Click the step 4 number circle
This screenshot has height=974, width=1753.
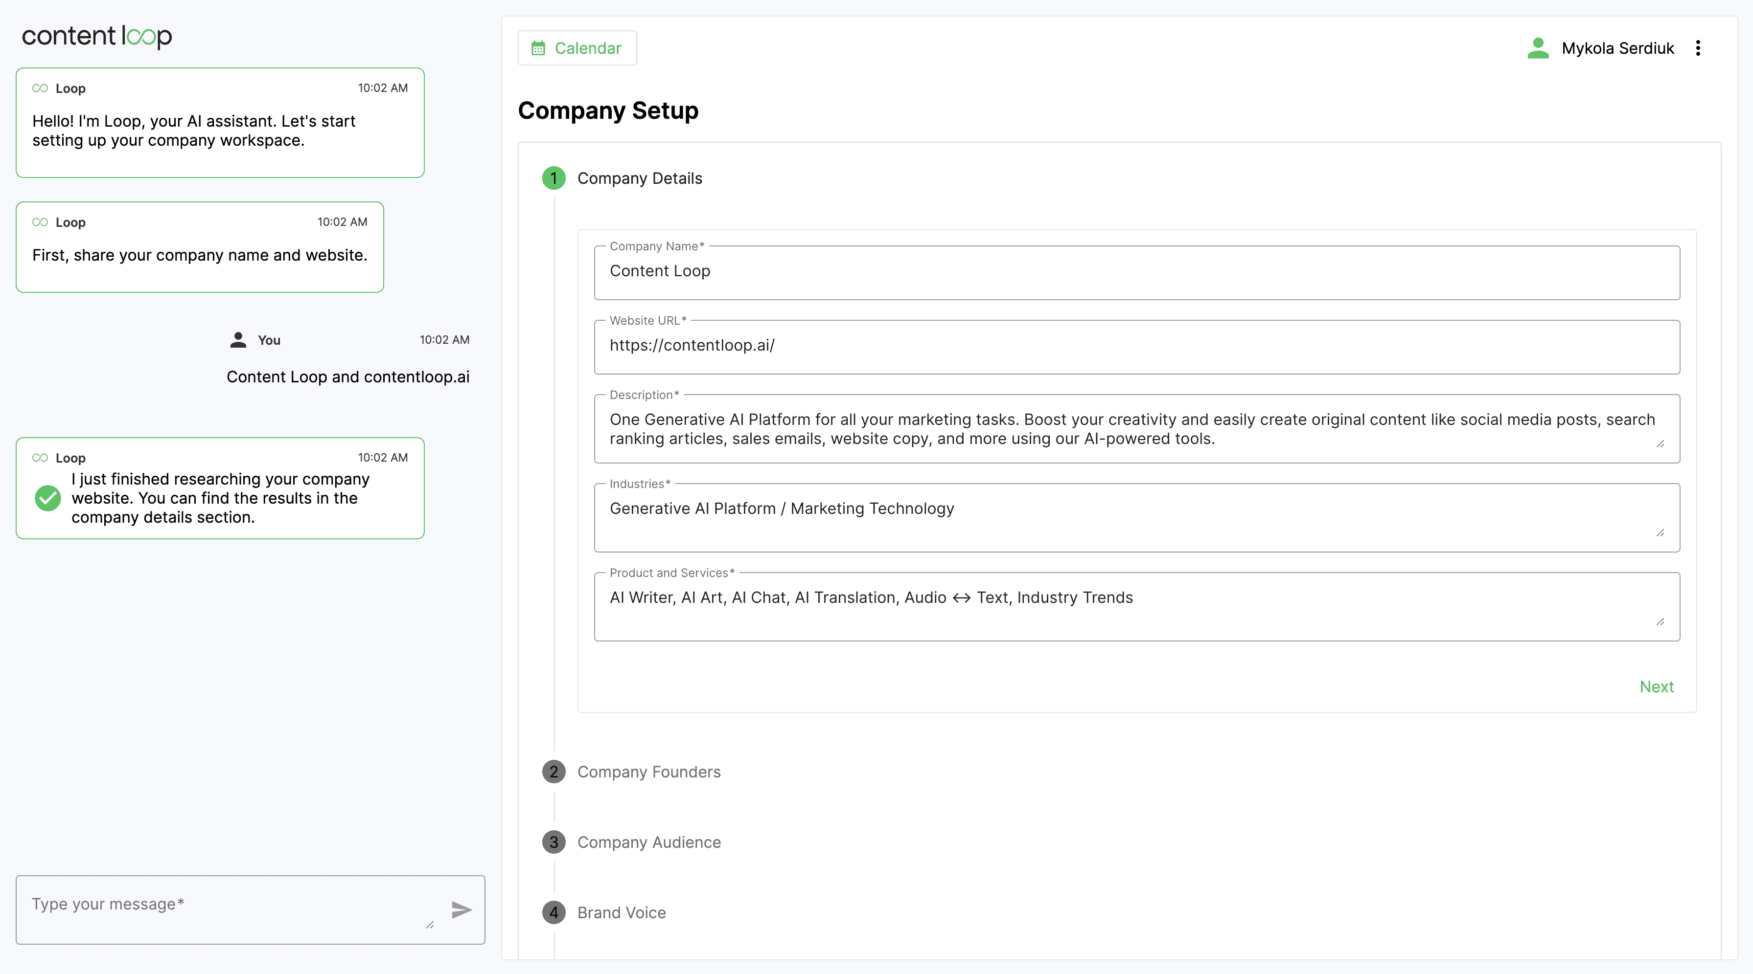click(554, 913)
